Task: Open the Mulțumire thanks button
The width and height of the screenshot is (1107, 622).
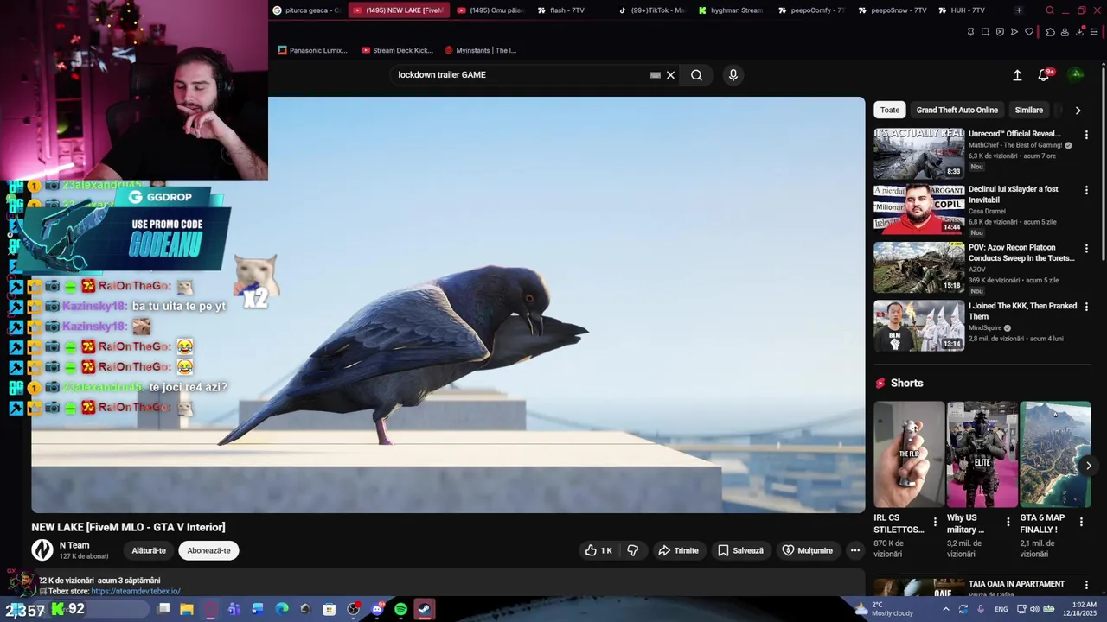Action: [808, 550]
